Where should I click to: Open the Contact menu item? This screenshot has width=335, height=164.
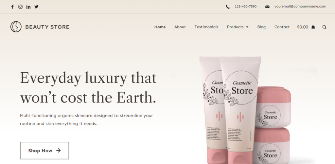point(282,27)
